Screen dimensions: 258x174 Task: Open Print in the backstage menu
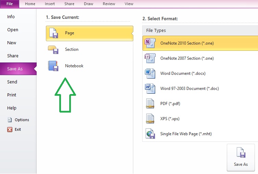[x=12, y=95]
